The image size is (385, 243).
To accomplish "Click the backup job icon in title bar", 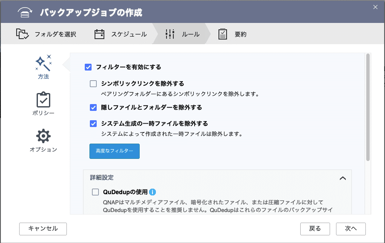I will coord(25,12).
